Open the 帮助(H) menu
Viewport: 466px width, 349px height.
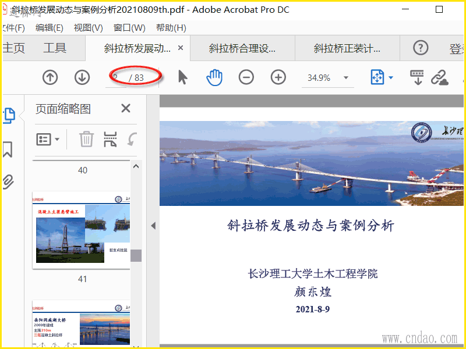click(171, 28)
